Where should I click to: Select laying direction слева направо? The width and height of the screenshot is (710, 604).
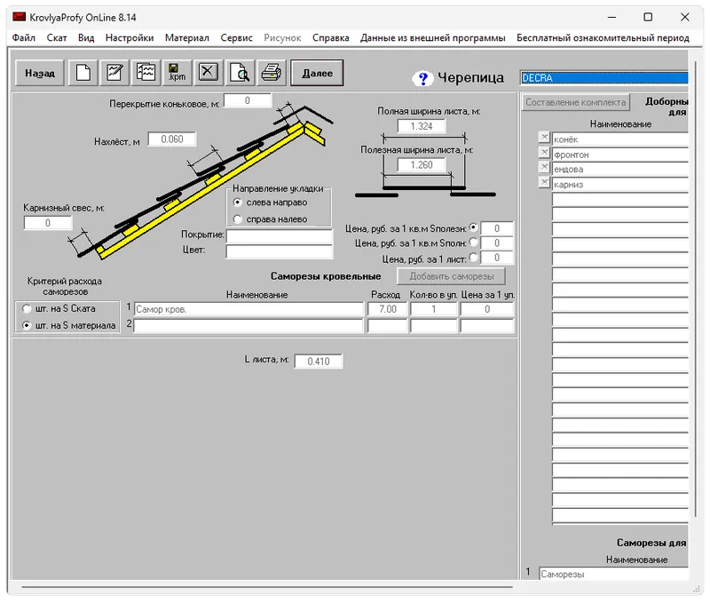point(238,203)
